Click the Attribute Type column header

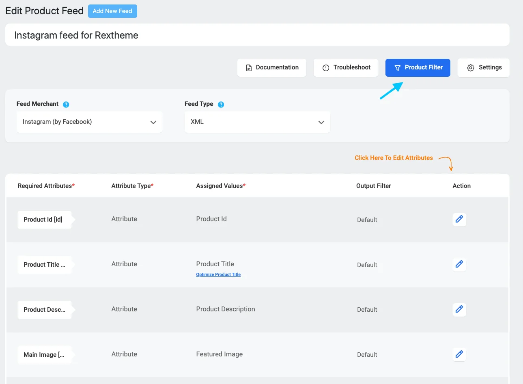coord(132,186)
